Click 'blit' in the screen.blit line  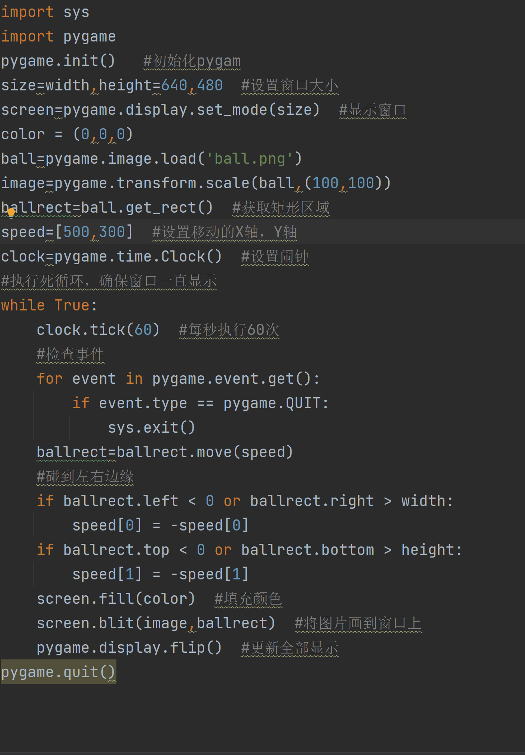[x=116, y=623]
